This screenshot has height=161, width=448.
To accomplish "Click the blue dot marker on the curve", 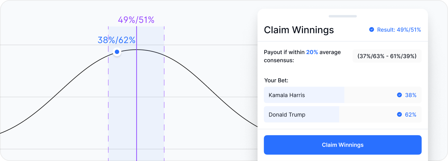I will click(x=117, y=52).
